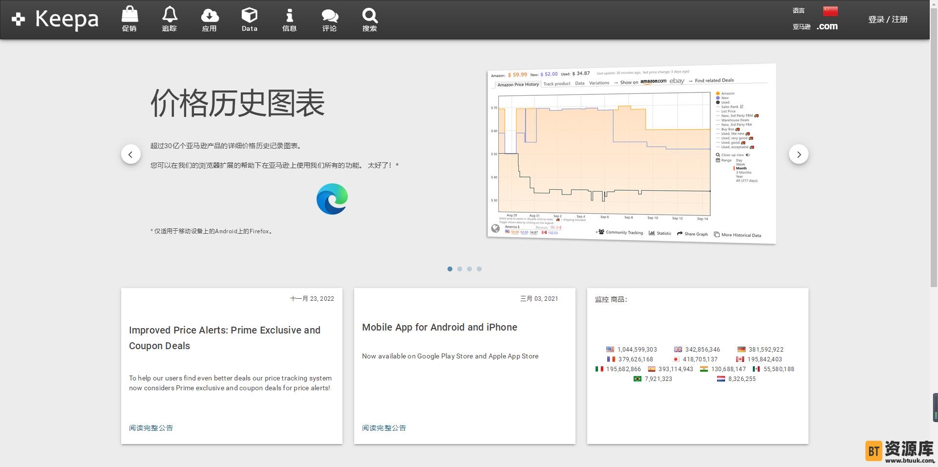Click the page vertical scrollbar

(x=934, y=147)
